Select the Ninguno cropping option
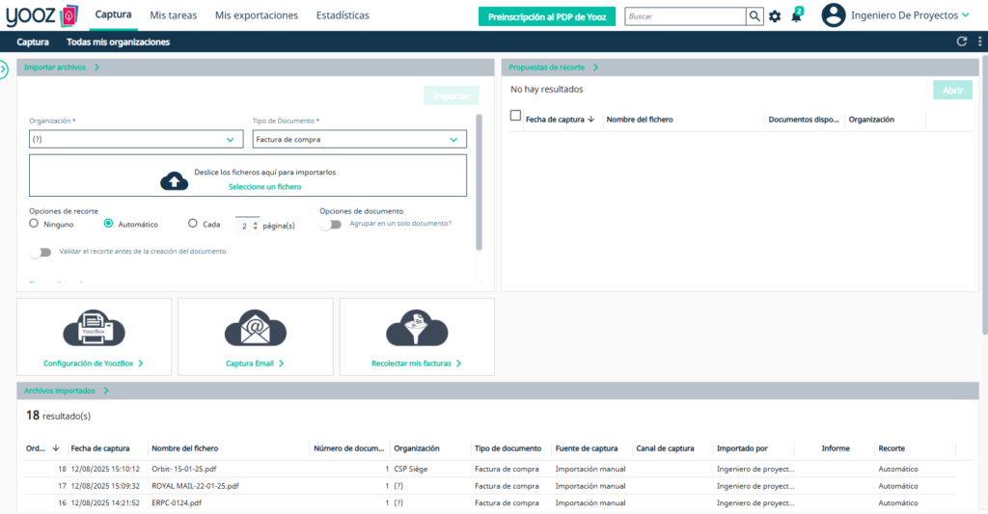 (34, 224)
